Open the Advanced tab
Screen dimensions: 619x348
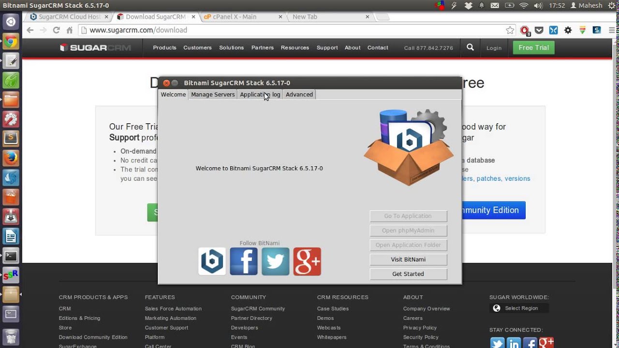pyautogui.click(x=299, y=95)
